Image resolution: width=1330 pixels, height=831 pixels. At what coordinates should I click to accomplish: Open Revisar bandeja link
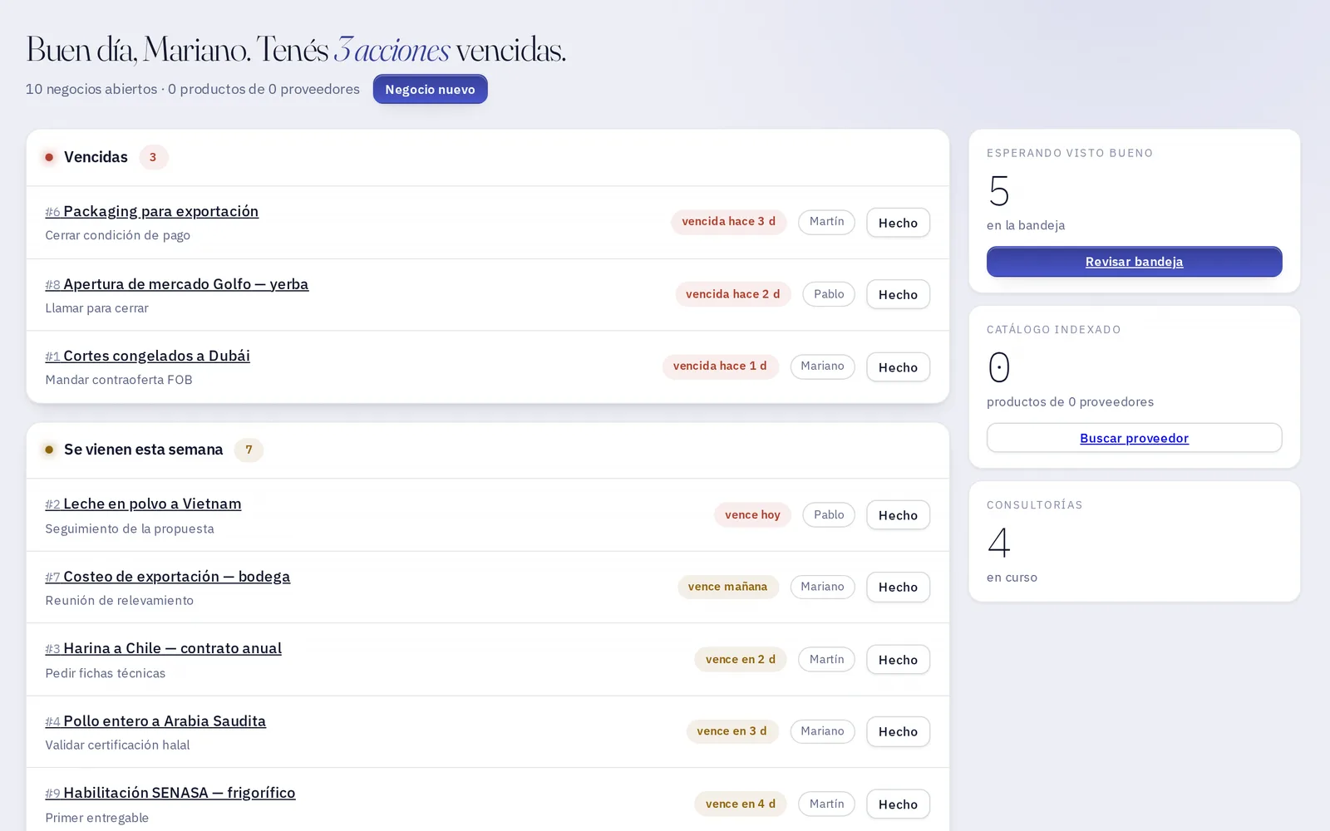(x=1134, y=262)
